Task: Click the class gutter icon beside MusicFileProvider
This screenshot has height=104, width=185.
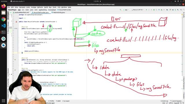Action: (x=16, y=22)
